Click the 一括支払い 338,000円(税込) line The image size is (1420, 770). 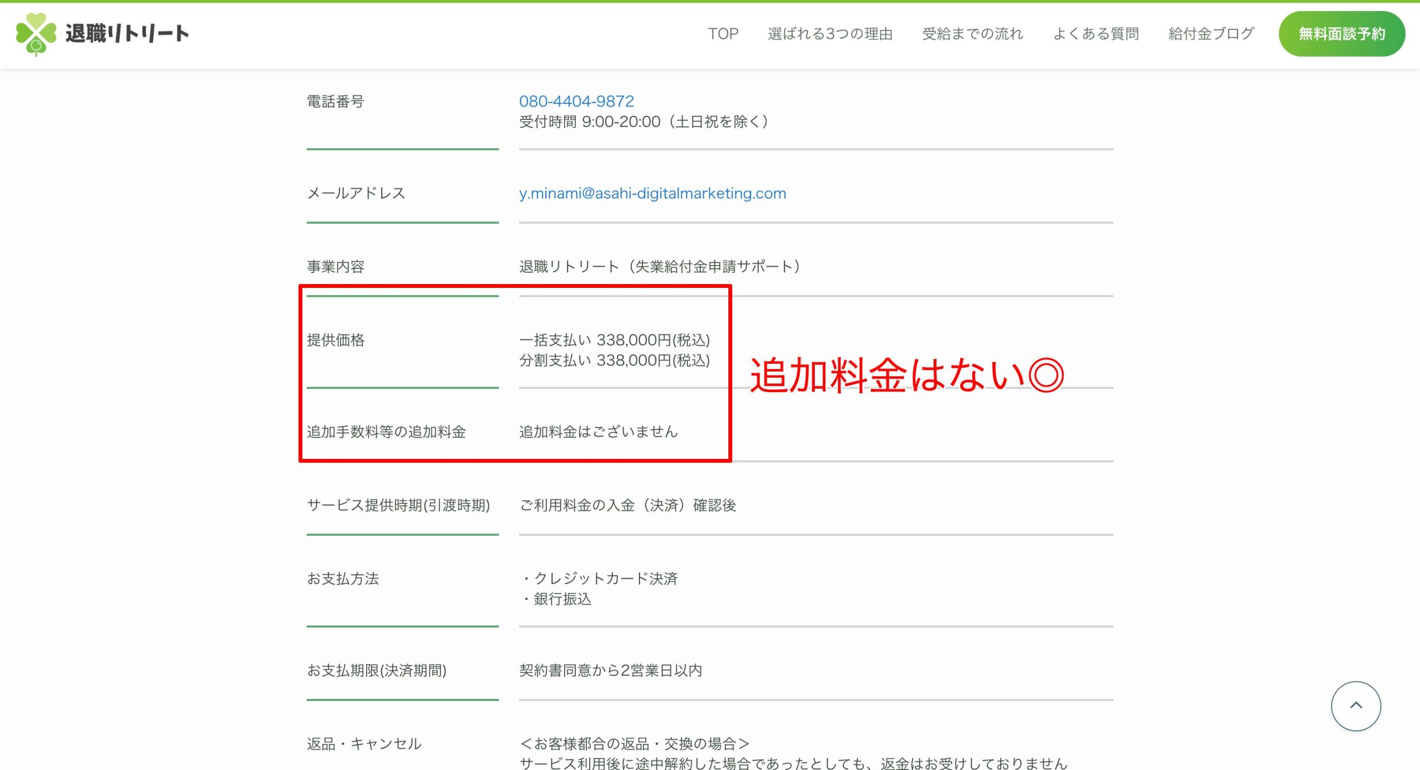pyautogui.click(x=615, y=340)
